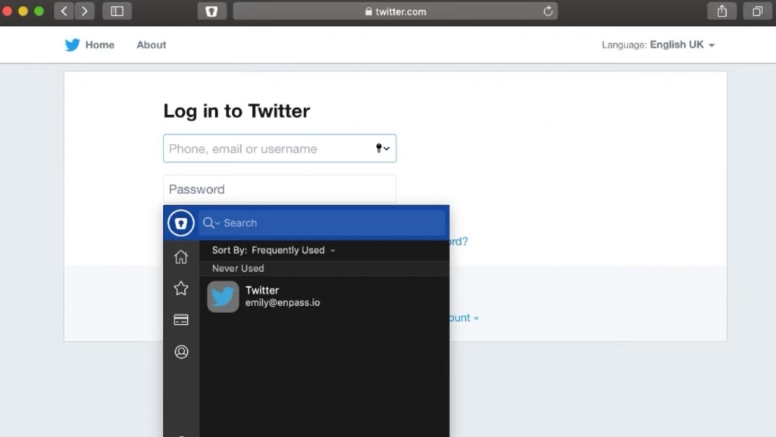Select Twitter emily@enpass.io entry
The height and width of the screenshot is (437, 776).
324,297
